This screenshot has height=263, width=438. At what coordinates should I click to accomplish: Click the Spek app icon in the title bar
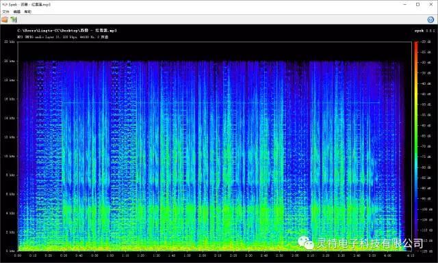tap(5, 5)
